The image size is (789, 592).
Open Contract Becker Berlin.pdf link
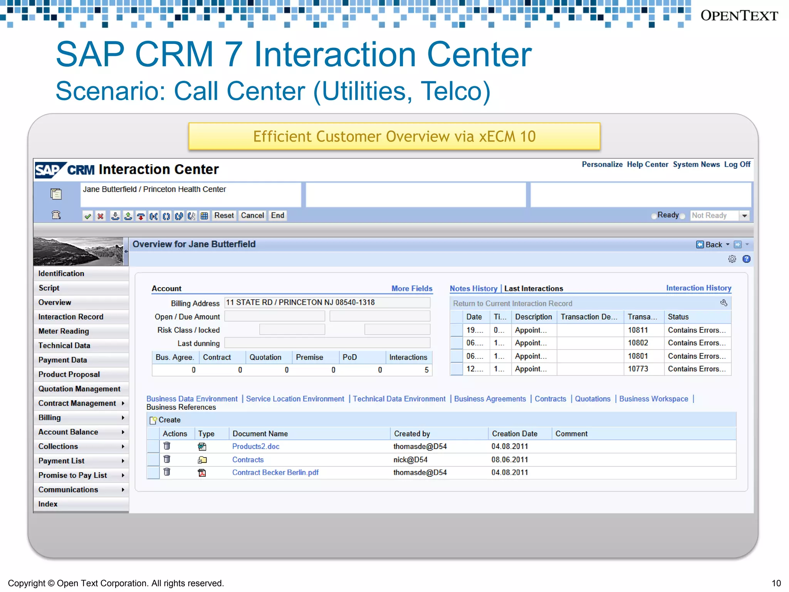click(275, 472)
